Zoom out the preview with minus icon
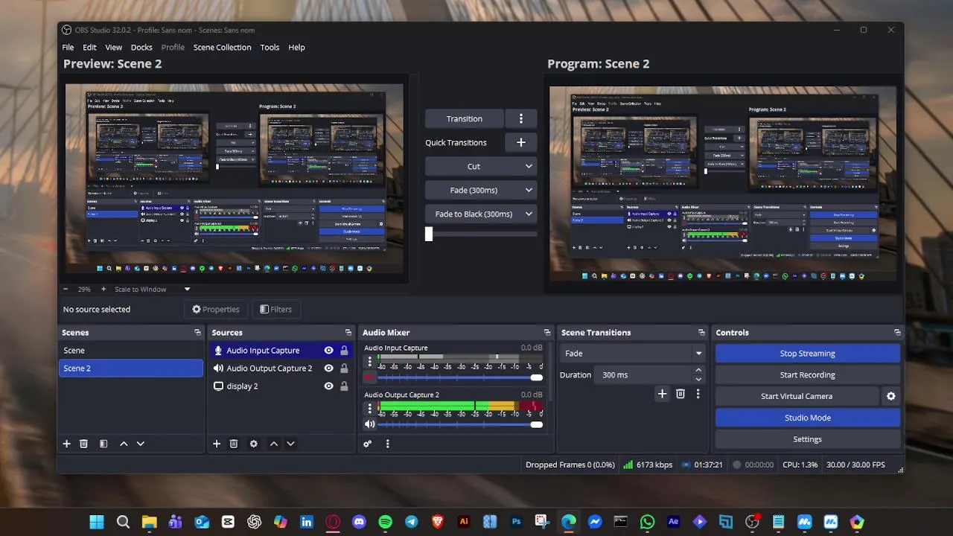Image resolution: width=953 pixels, height=536 pixels. pos(66,289)
